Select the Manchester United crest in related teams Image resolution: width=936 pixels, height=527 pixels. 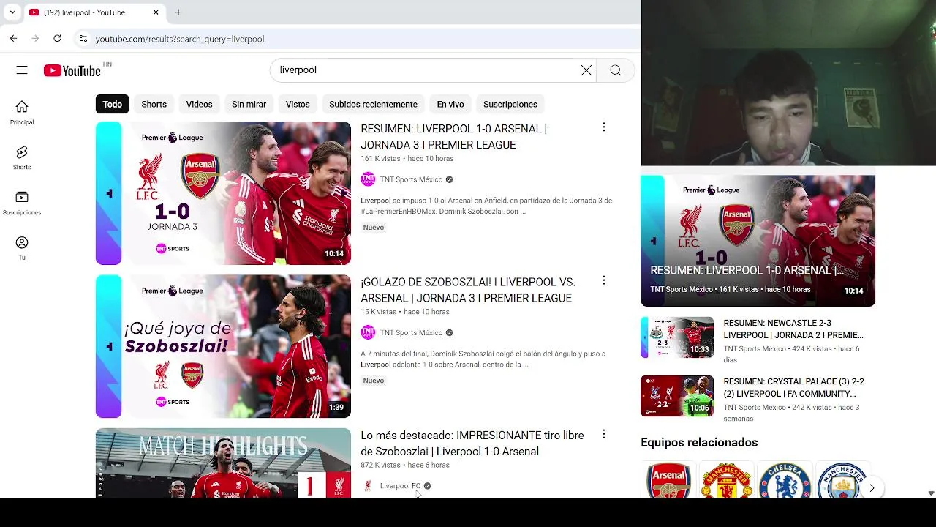(727, 480)
